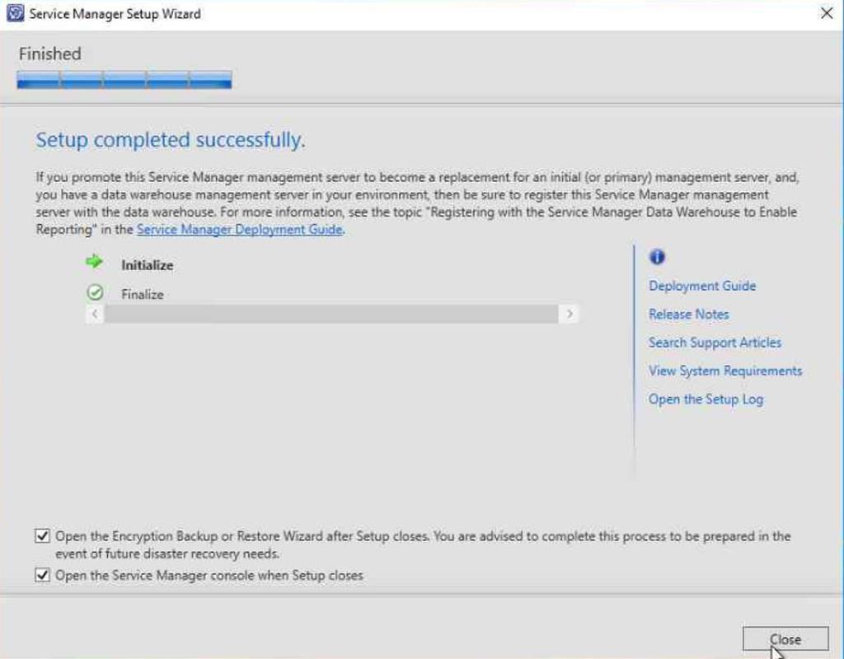This screenshot has width=844, height=659.
Task: Select the Initialize step text
Action: (x=147, y=265)
